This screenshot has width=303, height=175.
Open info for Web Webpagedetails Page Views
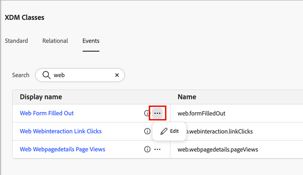pos(147,150)
